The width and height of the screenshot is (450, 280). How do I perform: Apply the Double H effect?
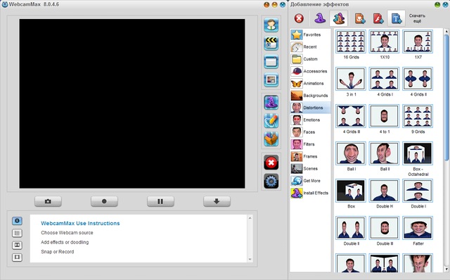(x=385, y=191)
